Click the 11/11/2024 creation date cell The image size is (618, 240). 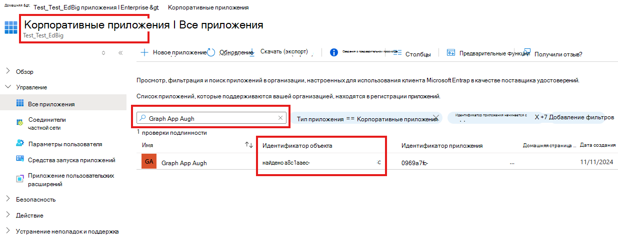coord(596,163)
